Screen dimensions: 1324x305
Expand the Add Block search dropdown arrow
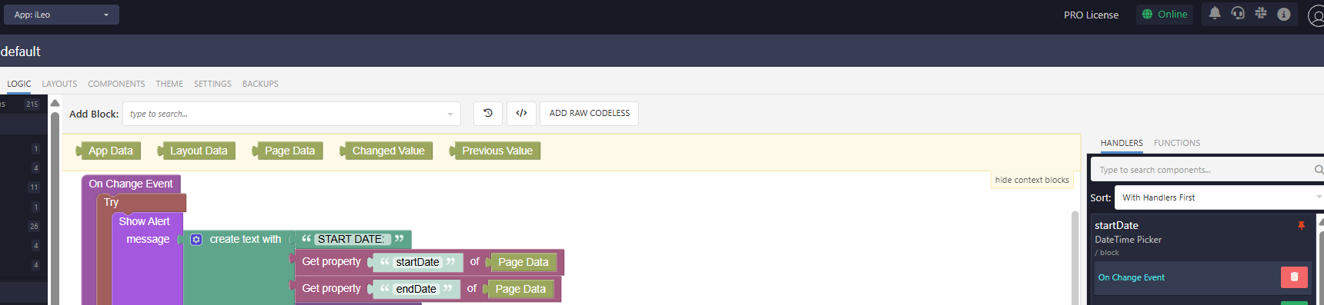point(450,114)
